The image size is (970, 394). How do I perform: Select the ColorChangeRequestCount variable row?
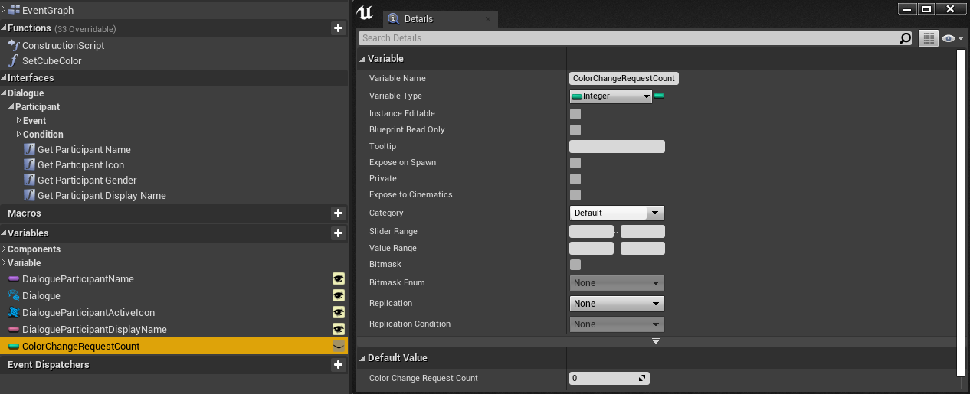(174, 346)
